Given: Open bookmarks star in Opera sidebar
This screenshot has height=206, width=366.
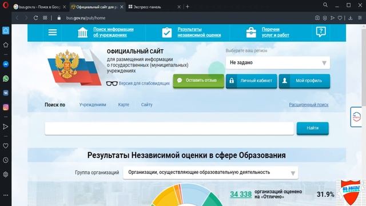Looking at the screenshot, I should coord(6,45).
